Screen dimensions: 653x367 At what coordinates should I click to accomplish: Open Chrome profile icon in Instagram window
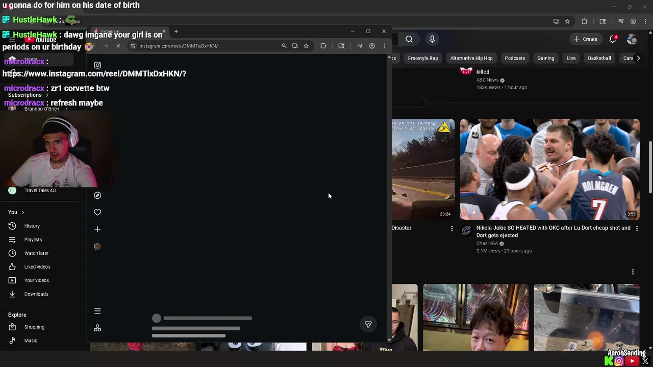click(x=372, y=46)
